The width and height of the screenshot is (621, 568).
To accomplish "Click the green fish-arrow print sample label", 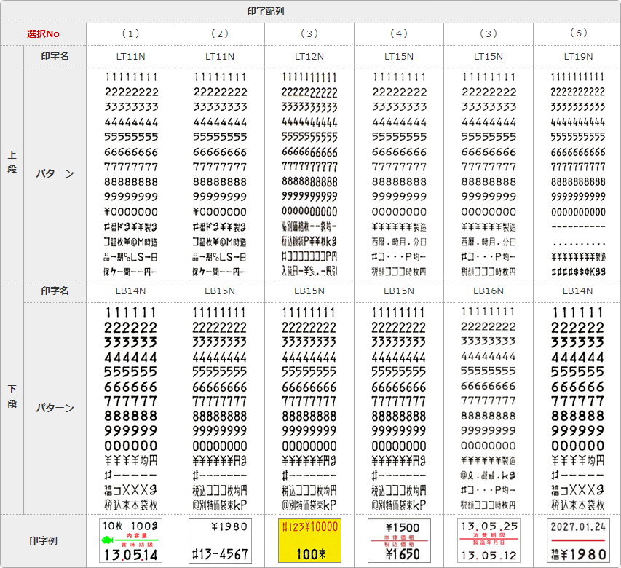I will [130, 540].
